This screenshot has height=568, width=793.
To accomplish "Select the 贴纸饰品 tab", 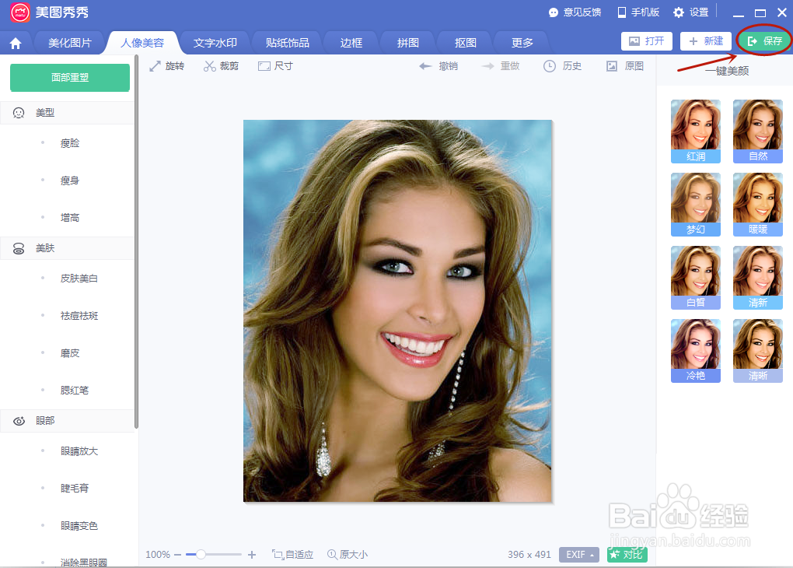I will pyautogui.click(x=287, y=43).
